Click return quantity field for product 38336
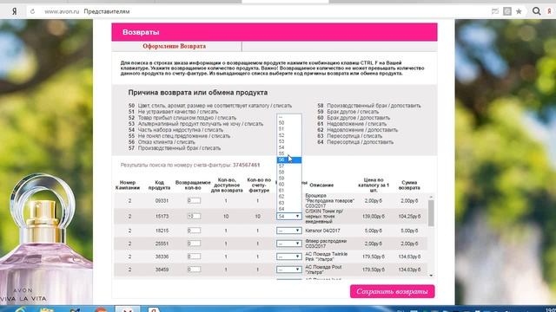The height and width of the screenshot is (312, 556). click(194, 257)
